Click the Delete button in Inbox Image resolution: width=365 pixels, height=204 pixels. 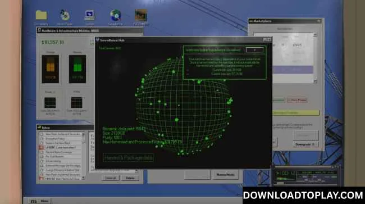[x=130, y=178]
